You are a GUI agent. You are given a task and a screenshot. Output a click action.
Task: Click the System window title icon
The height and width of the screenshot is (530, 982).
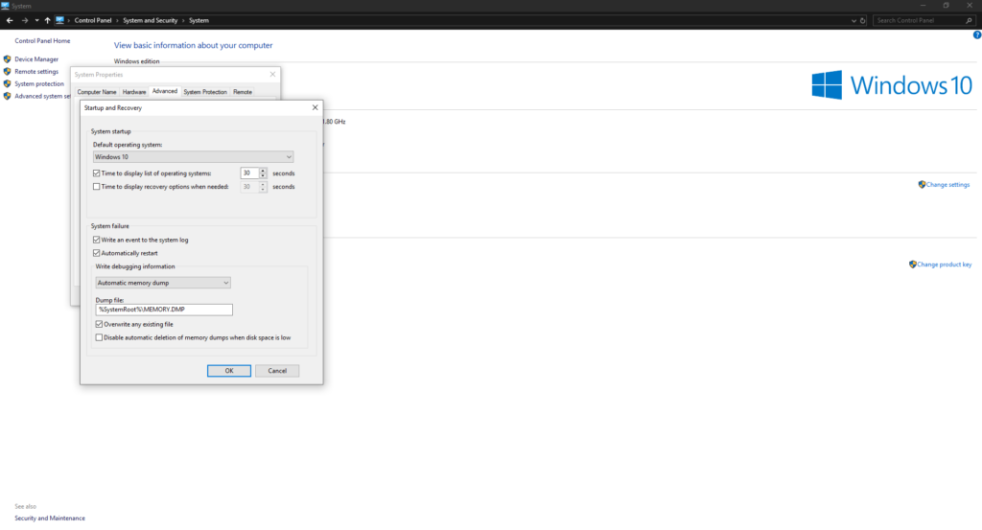6,6
